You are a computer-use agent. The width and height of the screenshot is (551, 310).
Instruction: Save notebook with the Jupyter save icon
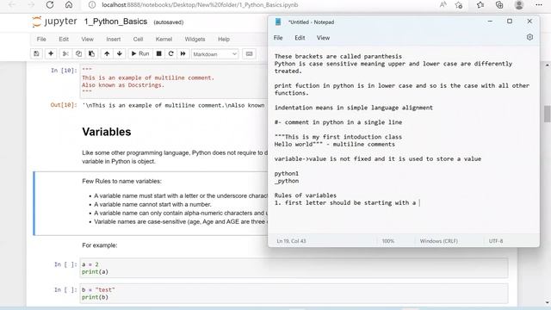coord(36,53)
